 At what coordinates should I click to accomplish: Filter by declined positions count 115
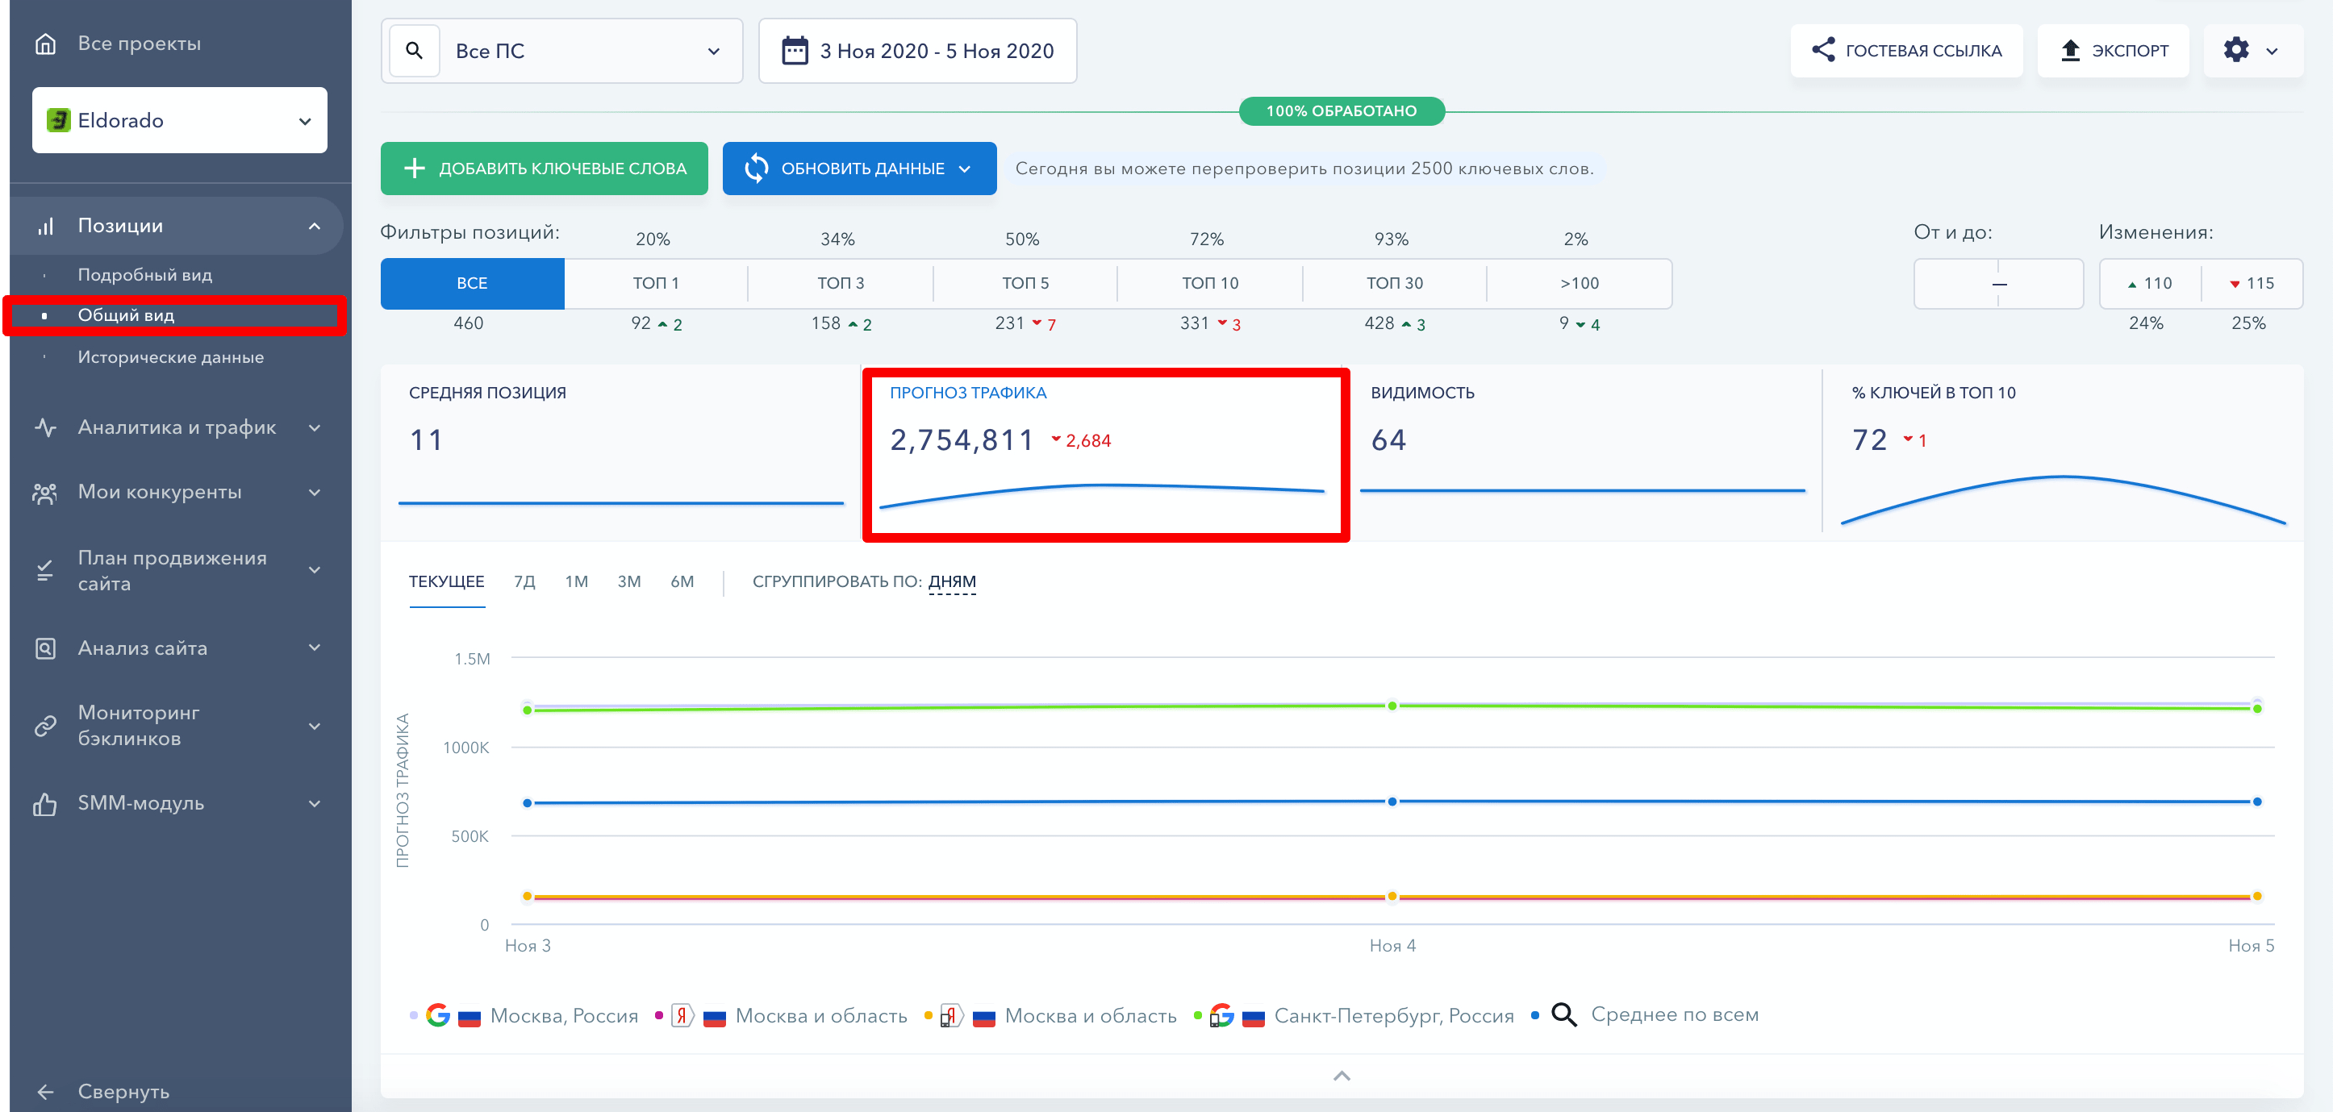(x=2252, y=285)
